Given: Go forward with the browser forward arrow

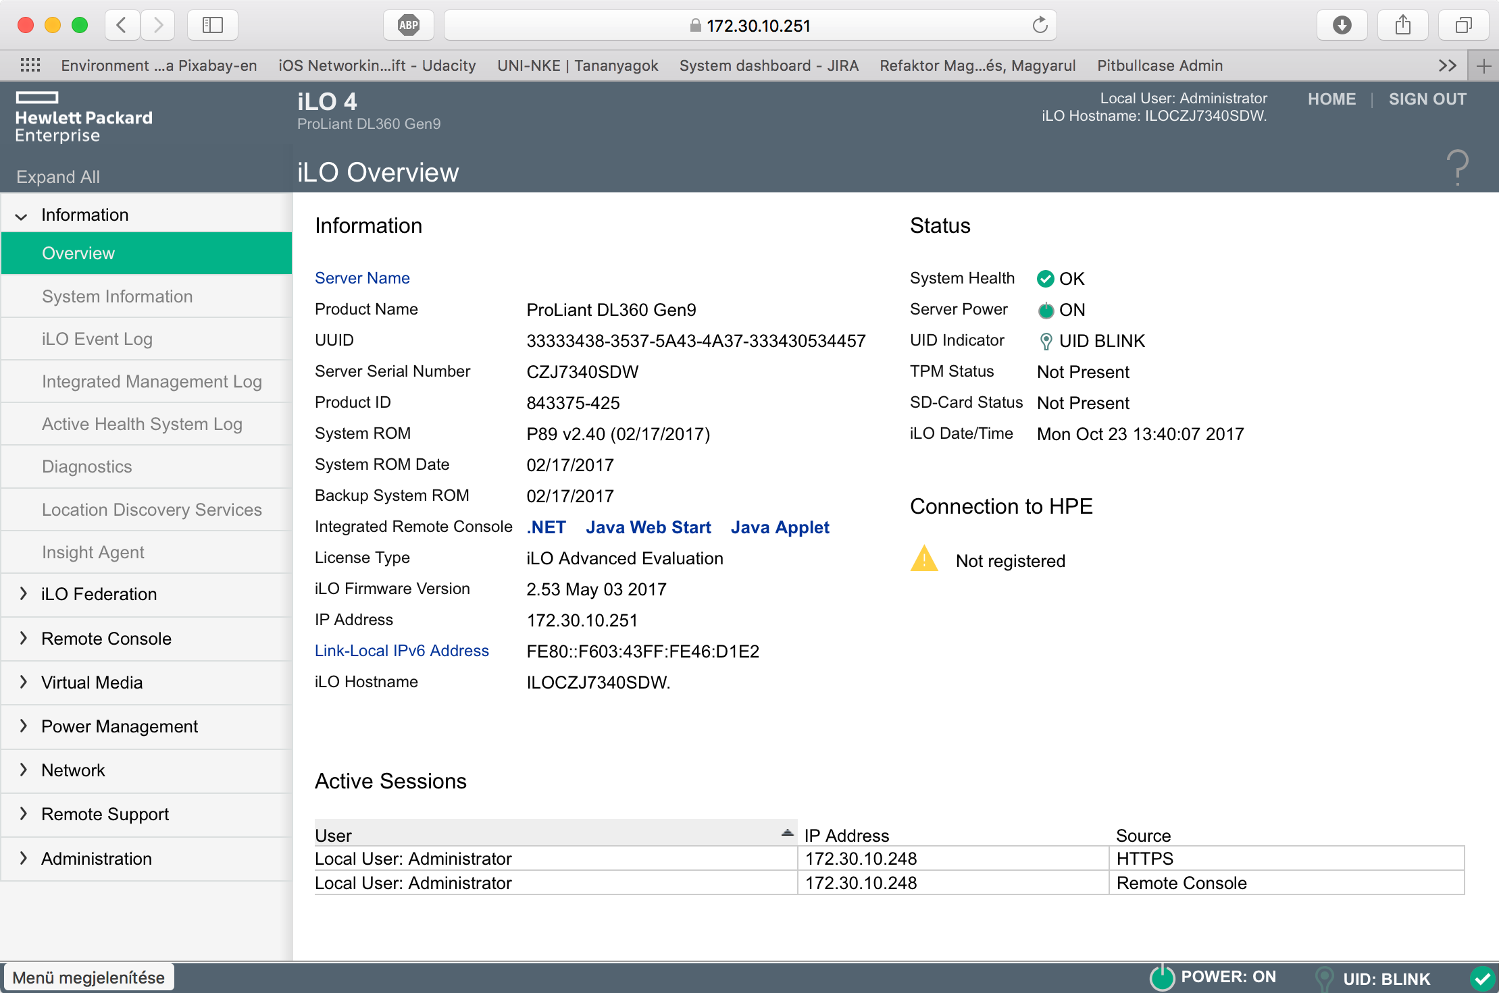Looking at the screenshot, I should (158, 26).
